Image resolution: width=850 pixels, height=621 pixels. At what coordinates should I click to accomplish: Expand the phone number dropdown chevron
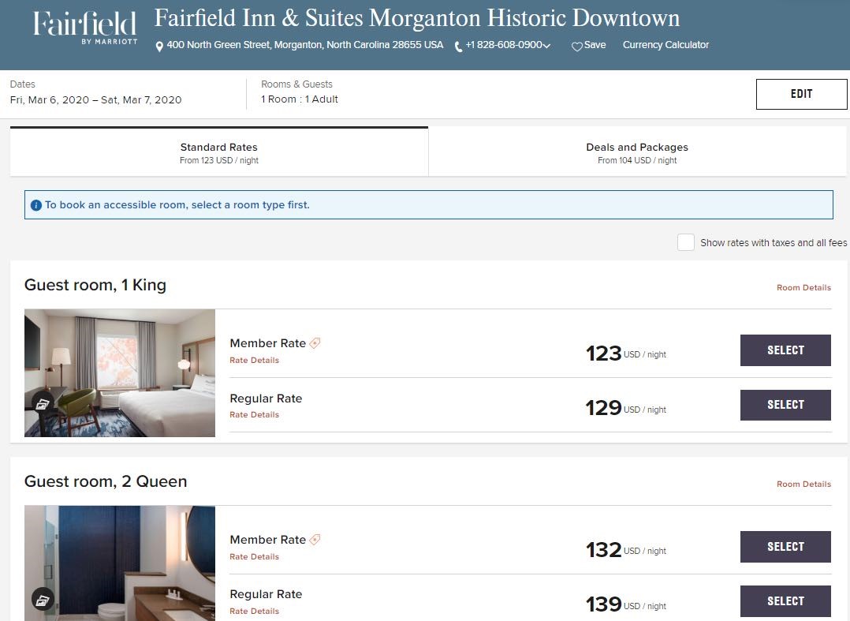click(x=546, y=46)
